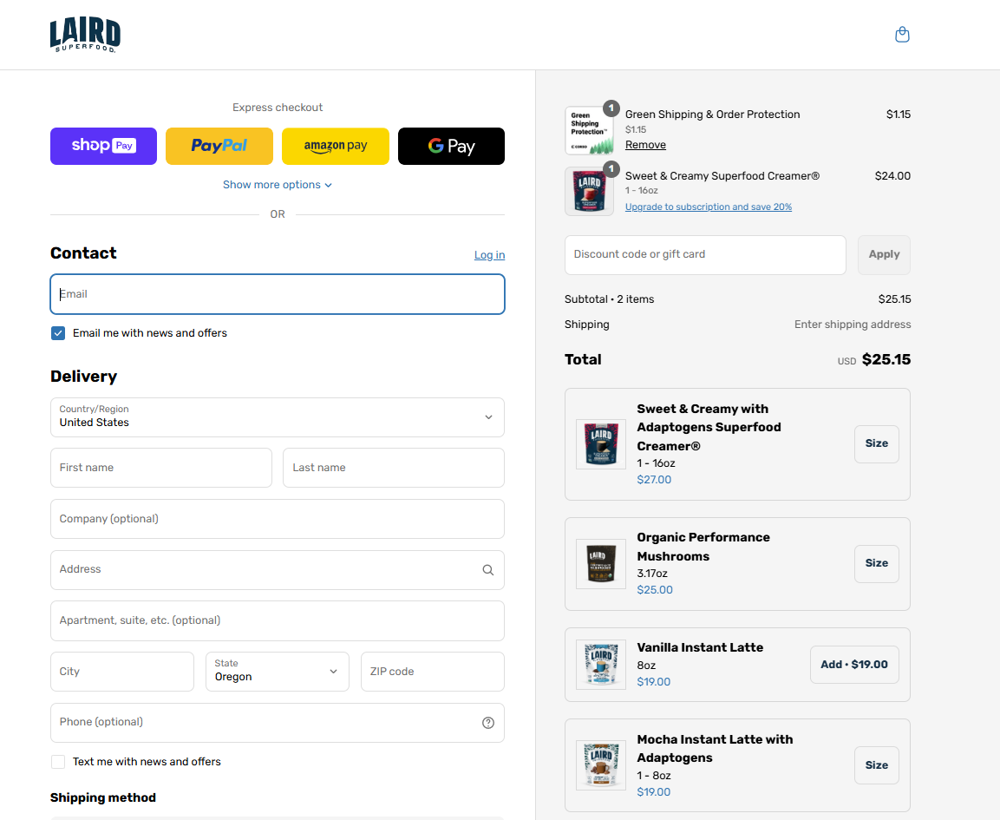Image resolution: width=1000 pixels, height=820 pixels.
Task: Click the First name field
Action: (161, 468)
